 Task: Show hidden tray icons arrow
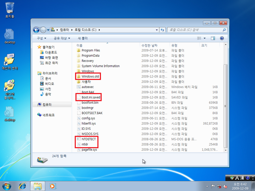[207, 186]
